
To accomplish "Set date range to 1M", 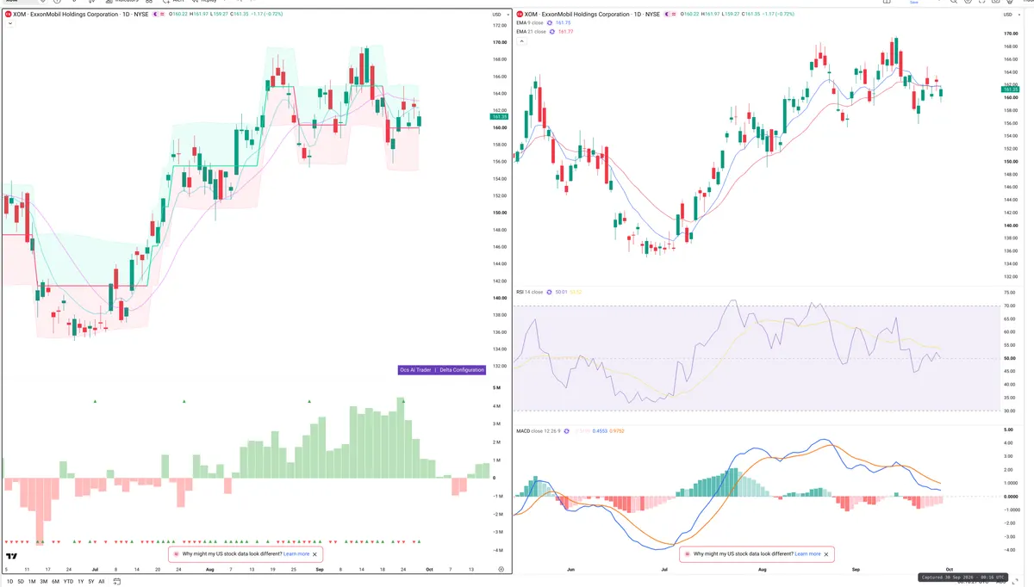I will click(32, 582).
